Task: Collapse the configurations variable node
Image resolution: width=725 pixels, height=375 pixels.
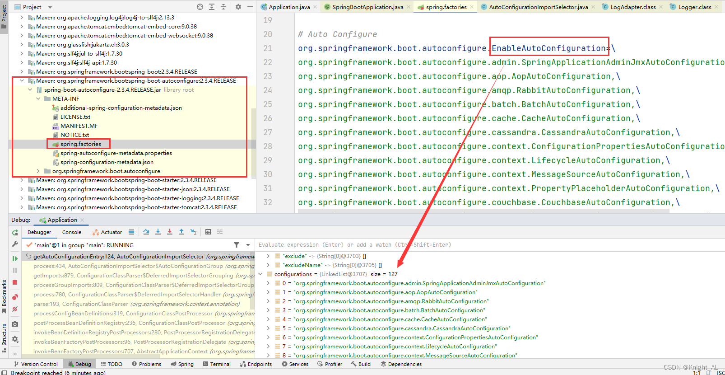Action: [x=260, y=274]
